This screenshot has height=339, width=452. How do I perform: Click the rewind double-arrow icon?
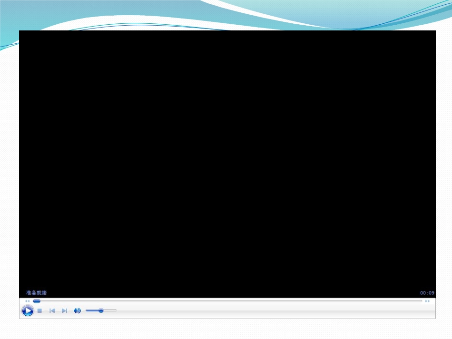coord(28,301)
